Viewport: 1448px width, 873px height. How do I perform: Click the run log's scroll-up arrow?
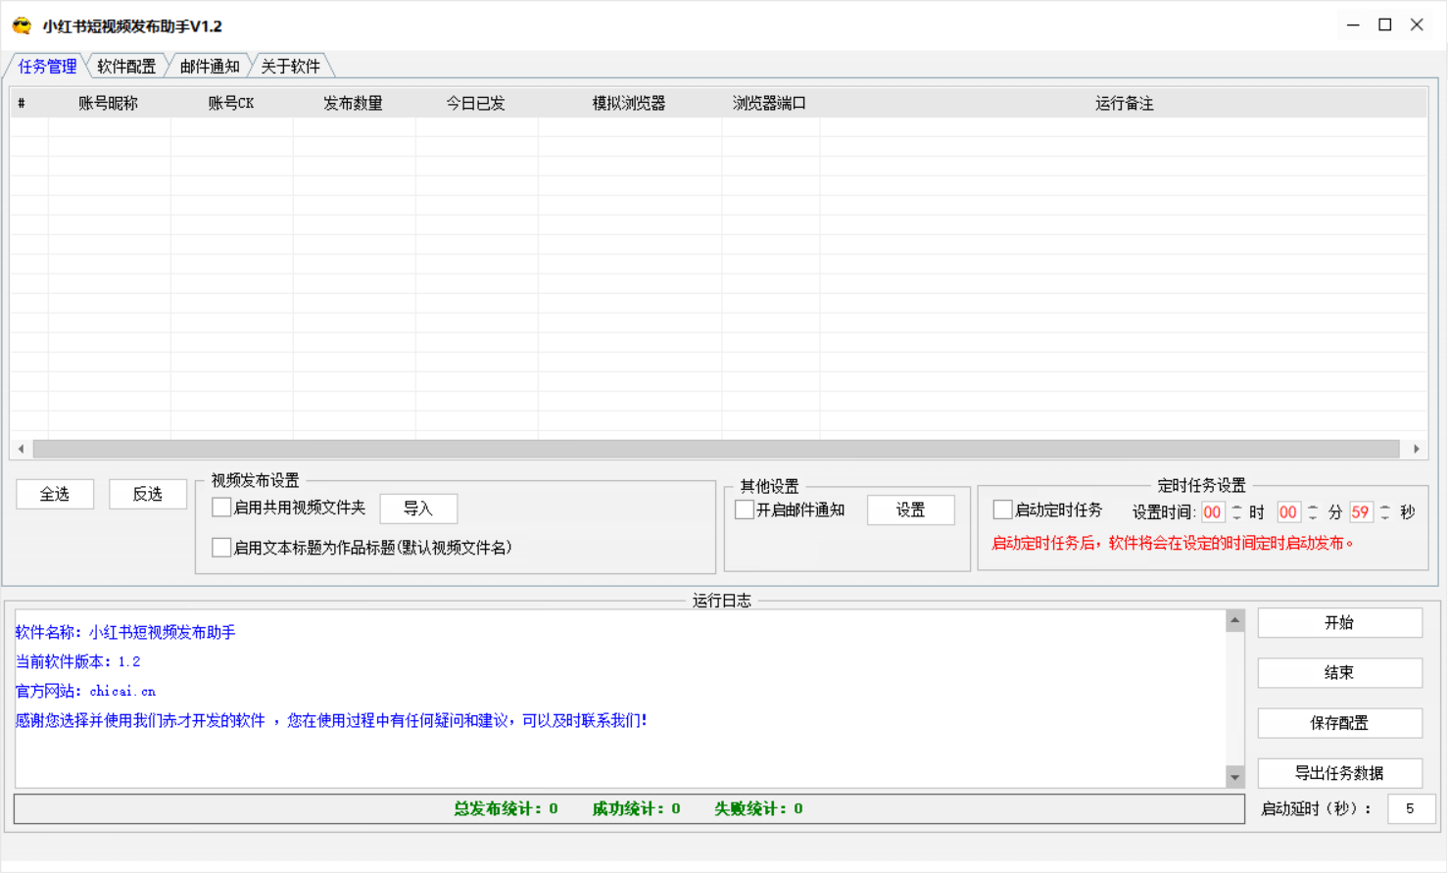click(x=1235, y=620)
